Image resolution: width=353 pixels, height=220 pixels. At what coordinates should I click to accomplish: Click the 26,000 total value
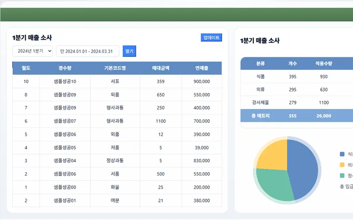324,116
